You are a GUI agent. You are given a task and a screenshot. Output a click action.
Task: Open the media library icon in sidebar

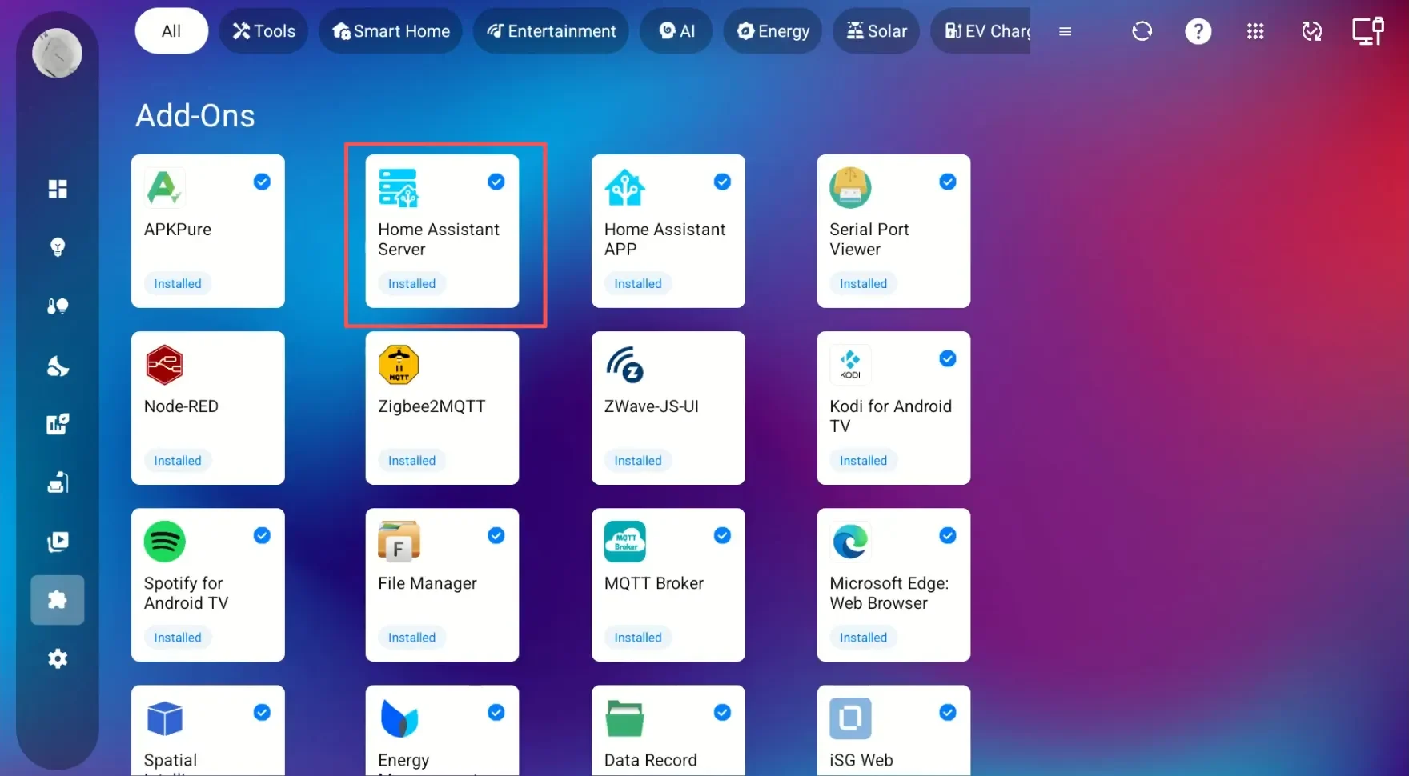coord(58,542)
